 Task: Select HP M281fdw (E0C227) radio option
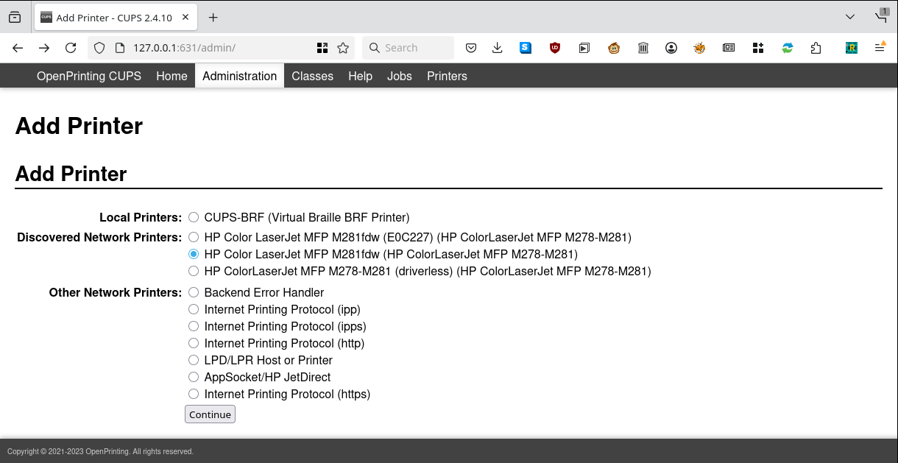pos(194,237)
